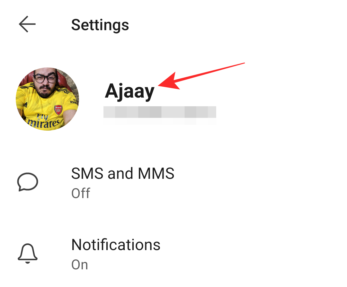Tap the Notifications bell icon
347x287 pixels.
28,254
